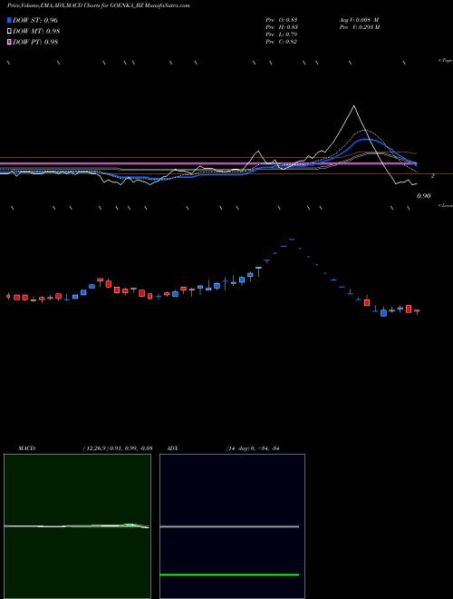The height and width of the screenshot is (599, 453).
Task: Click the '<-Tops' marker label
Action: click(x=446, y=61)
